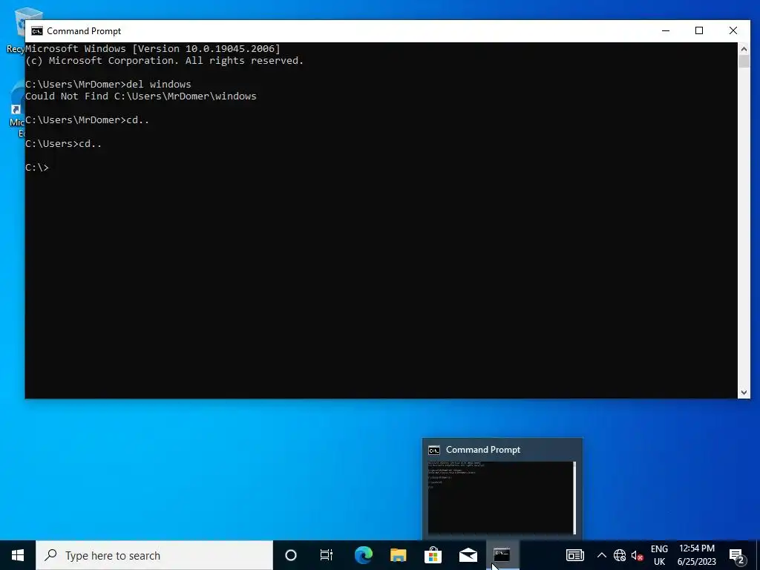The width and height of the screenshot is (760, 570).
Task: Open File Explorer from the taskbar
Action: [x=398, y=555]
